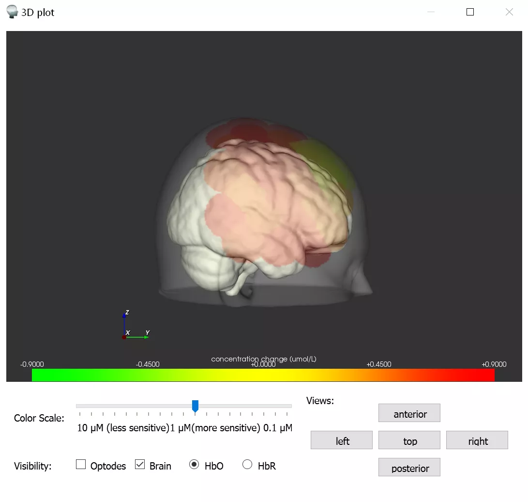This screenshot has height=502, width=528.
Task: Select the HbO radio button
Action: (x=195, y=464)
